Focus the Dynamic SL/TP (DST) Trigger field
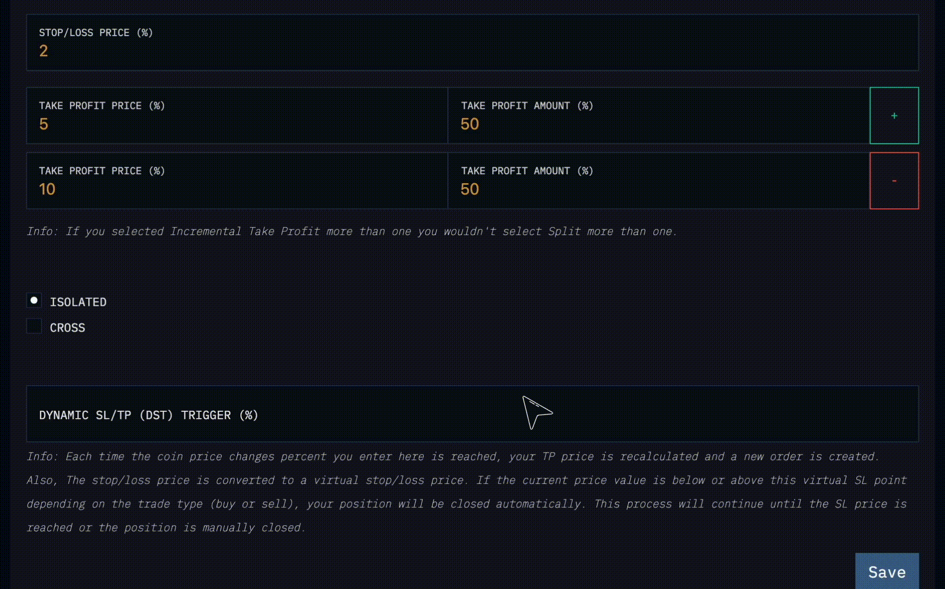The height and width of the screenshot is (589, 945). 472,414
